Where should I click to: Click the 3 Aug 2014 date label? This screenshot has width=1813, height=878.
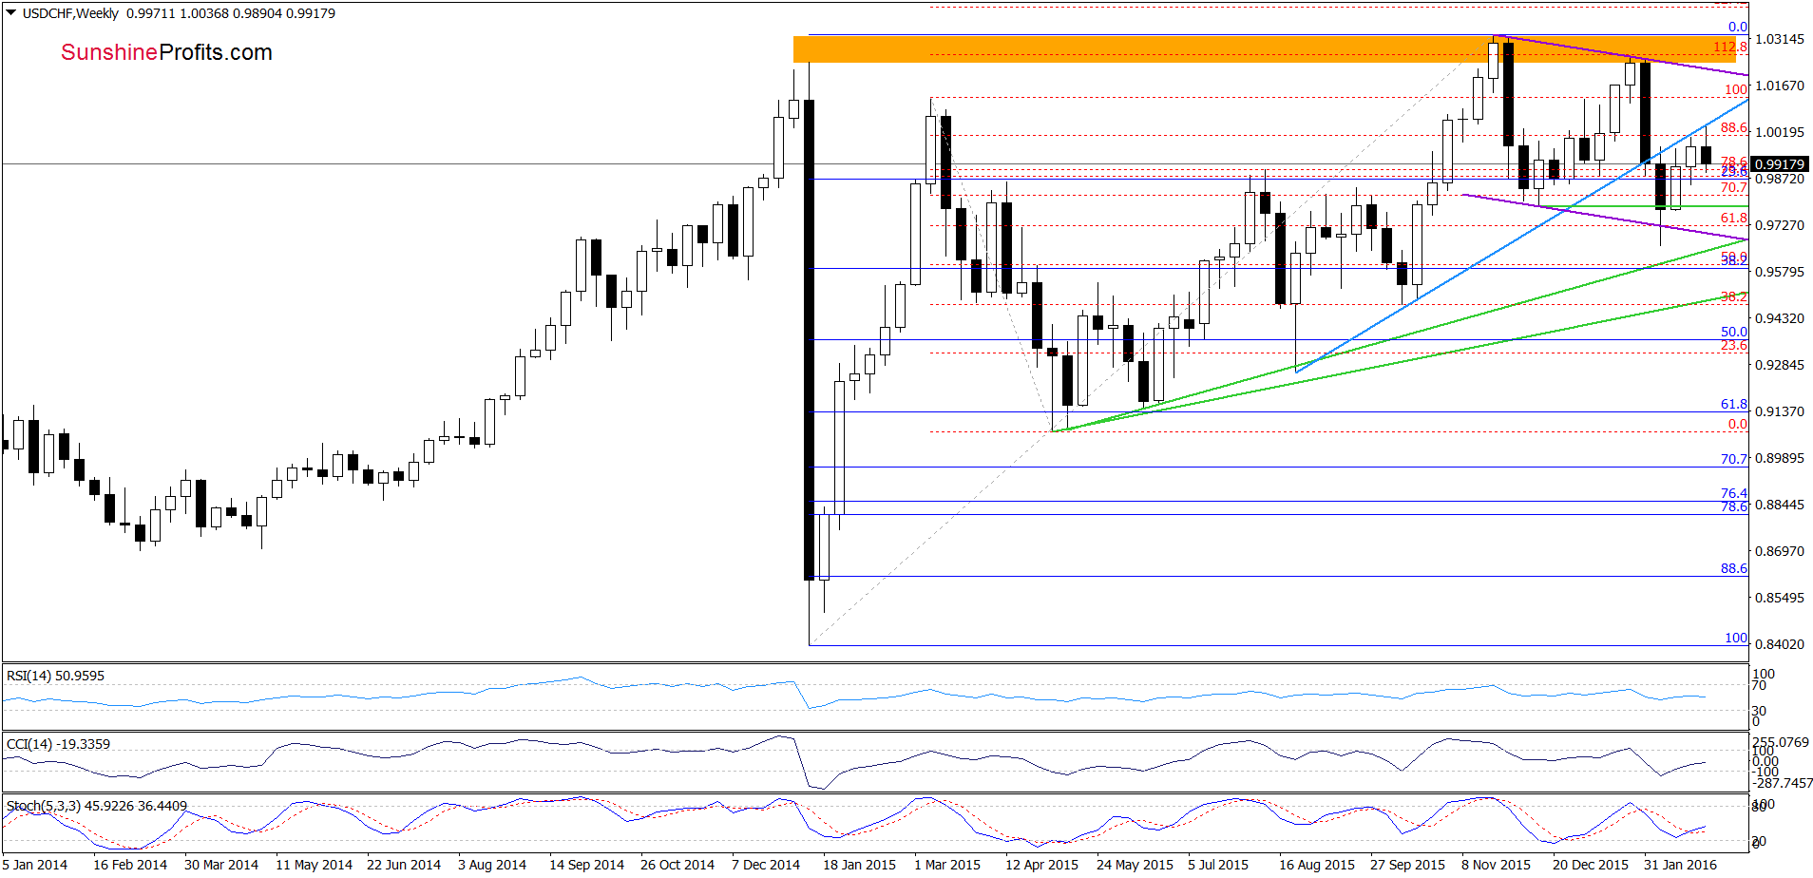pyautogui.click(x=492, y=865)
